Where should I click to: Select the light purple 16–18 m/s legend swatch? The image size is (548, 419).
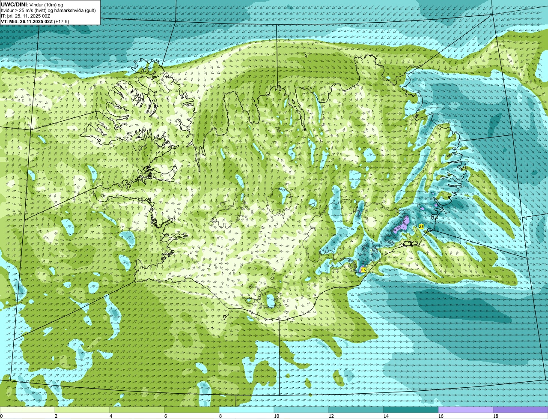(x=466, y=410)
